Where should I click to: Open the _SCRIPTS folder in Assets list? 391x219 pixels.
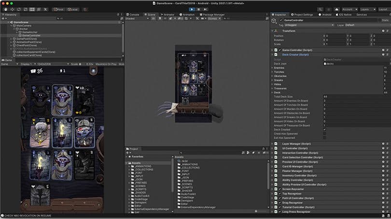pos(185,187)
